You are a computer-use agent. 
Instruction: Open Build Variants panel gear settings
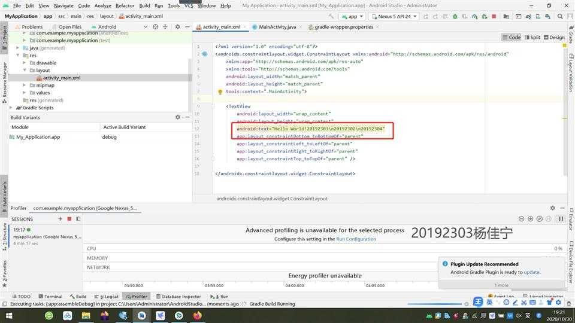pyautogui.click(x=177, y=117)
